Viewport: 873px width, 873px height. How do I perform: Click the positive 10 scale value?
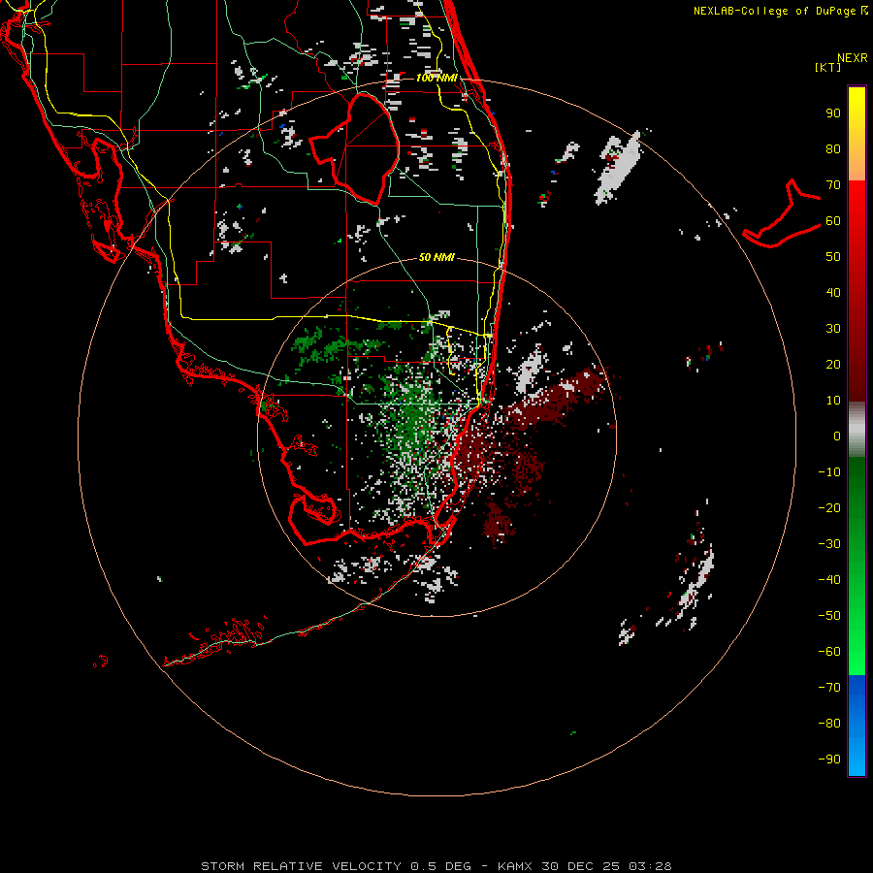(x=833, y=401)
